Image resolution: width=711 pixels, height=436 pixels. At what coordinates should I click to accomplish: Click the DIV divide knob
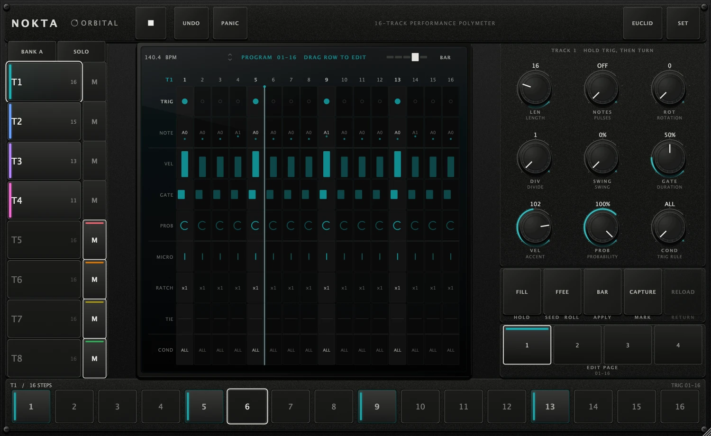535,158
